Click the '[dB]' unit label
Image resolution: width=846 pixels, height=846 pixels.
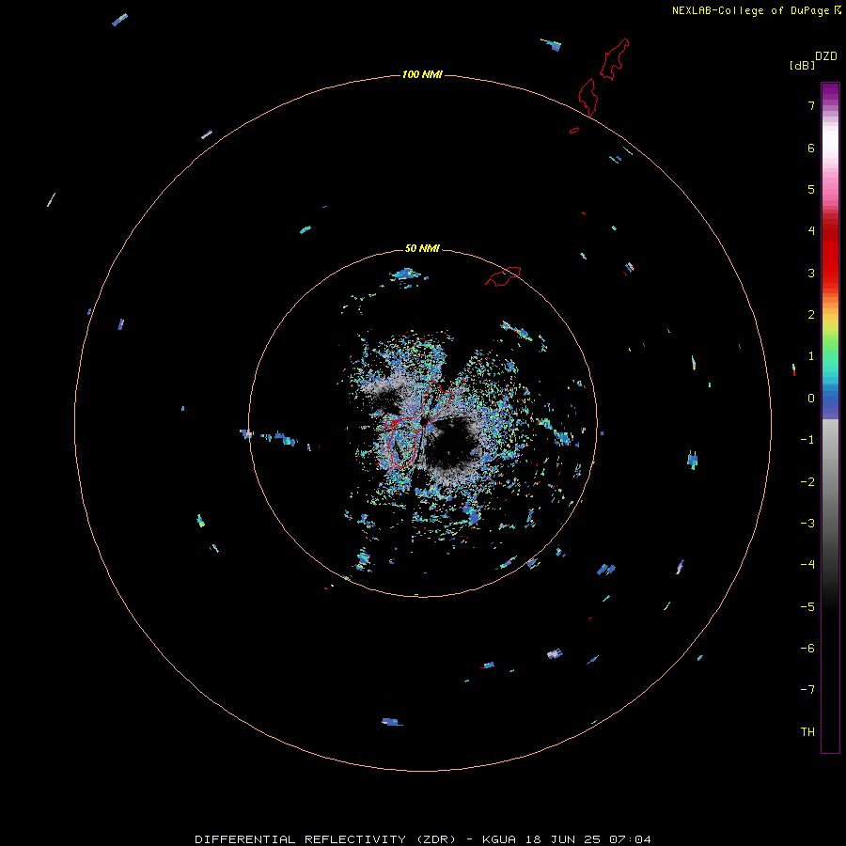[x=802, y=65]
